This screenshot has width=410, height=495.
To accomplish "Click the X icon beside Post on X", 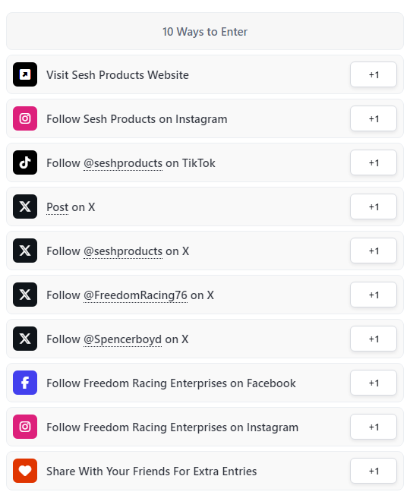I will [x=25, y=207].
